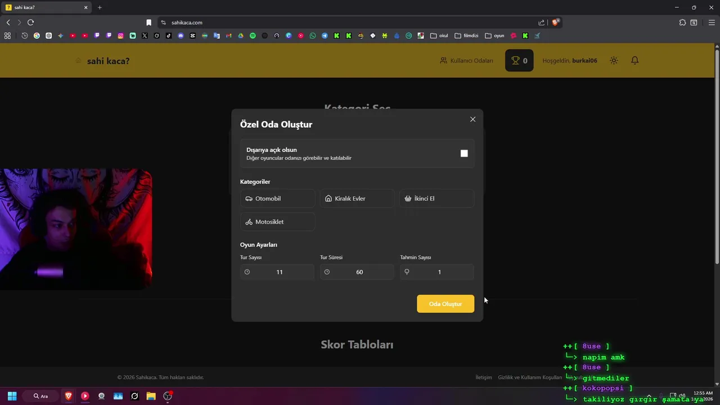Open the Gemini bookmark
Image resolution: width=720 pixels, height=405 pixels.
click(61, 35)
